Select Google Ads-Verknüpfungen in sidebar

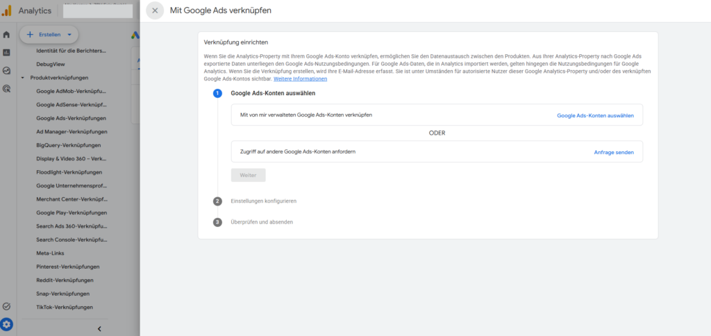(72, 118)
